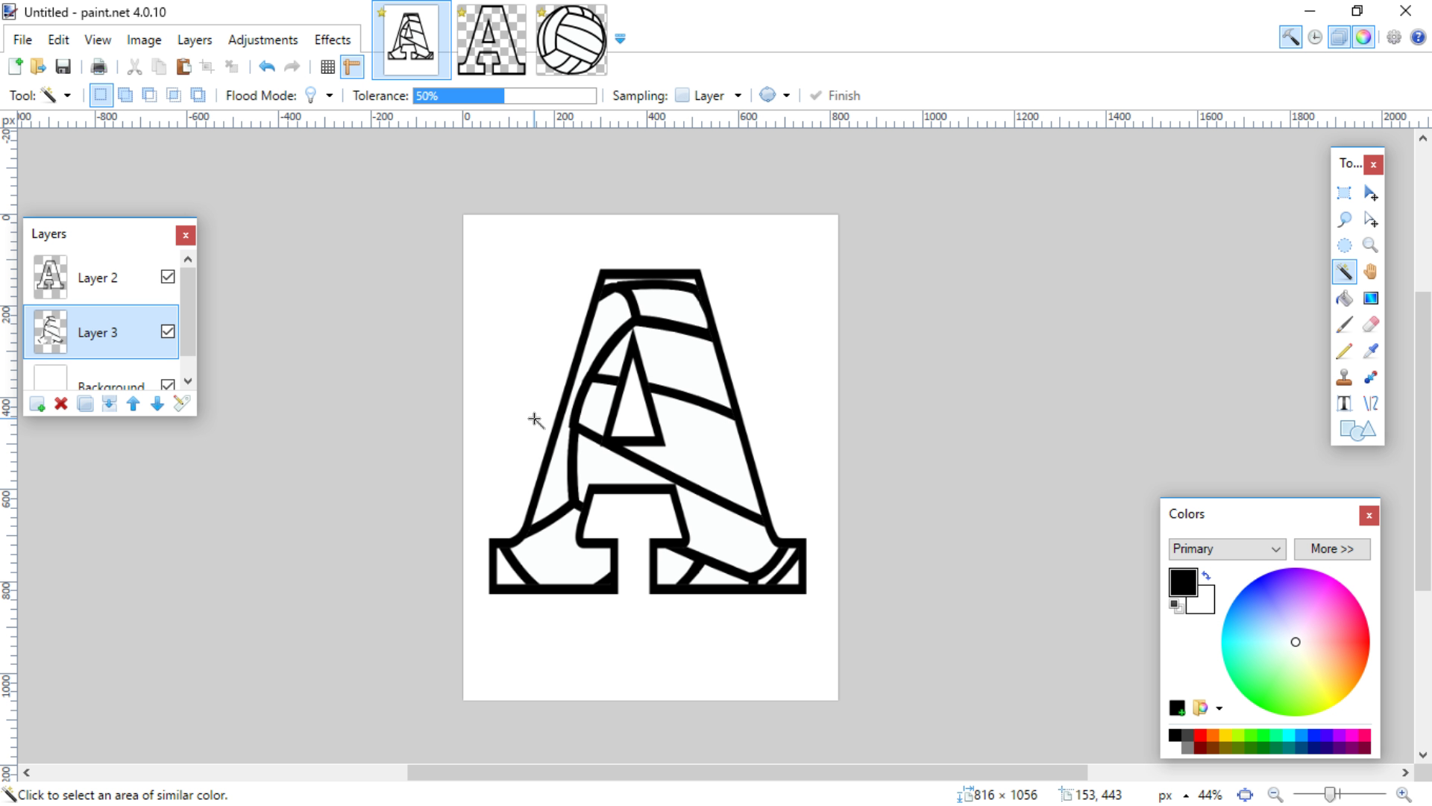Click the Print icon
Screen dimensions: 1432x806
coord(98,66)
